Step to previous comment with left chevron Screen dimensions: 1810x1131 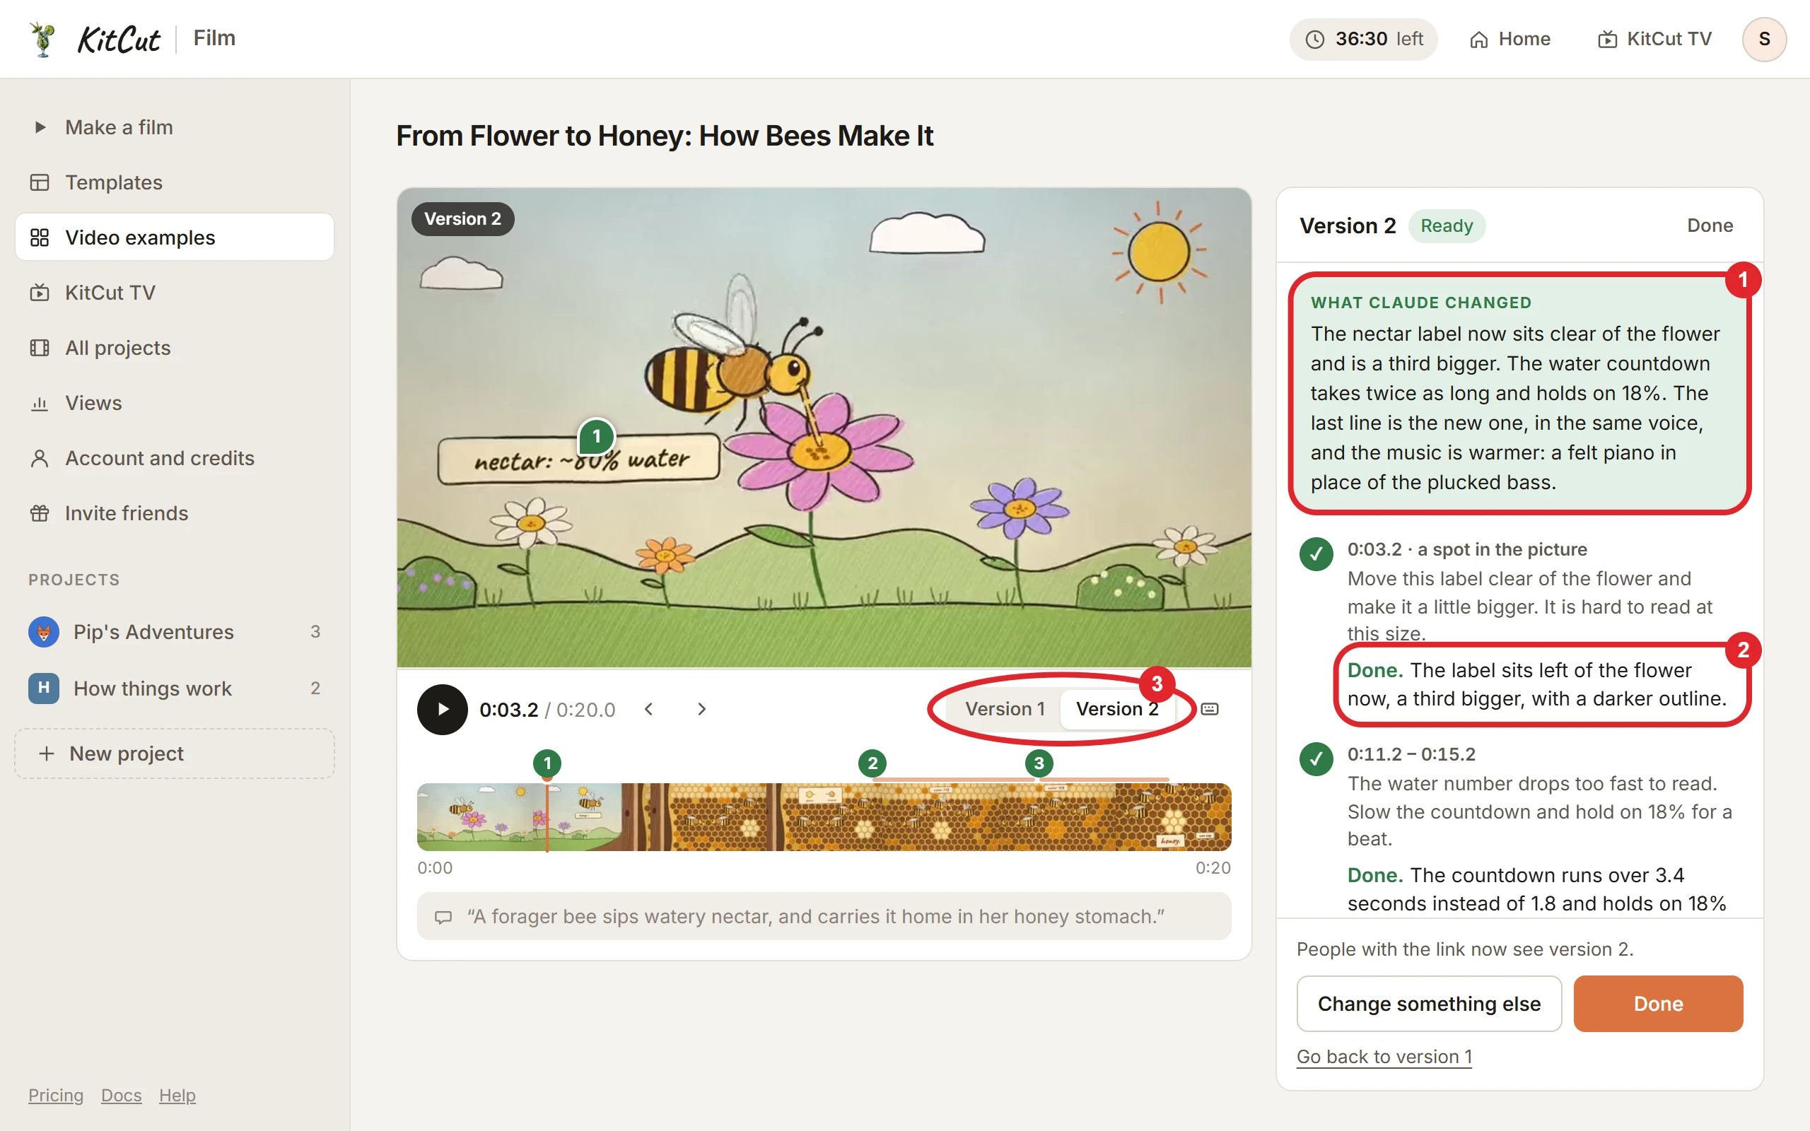[648, 709]
